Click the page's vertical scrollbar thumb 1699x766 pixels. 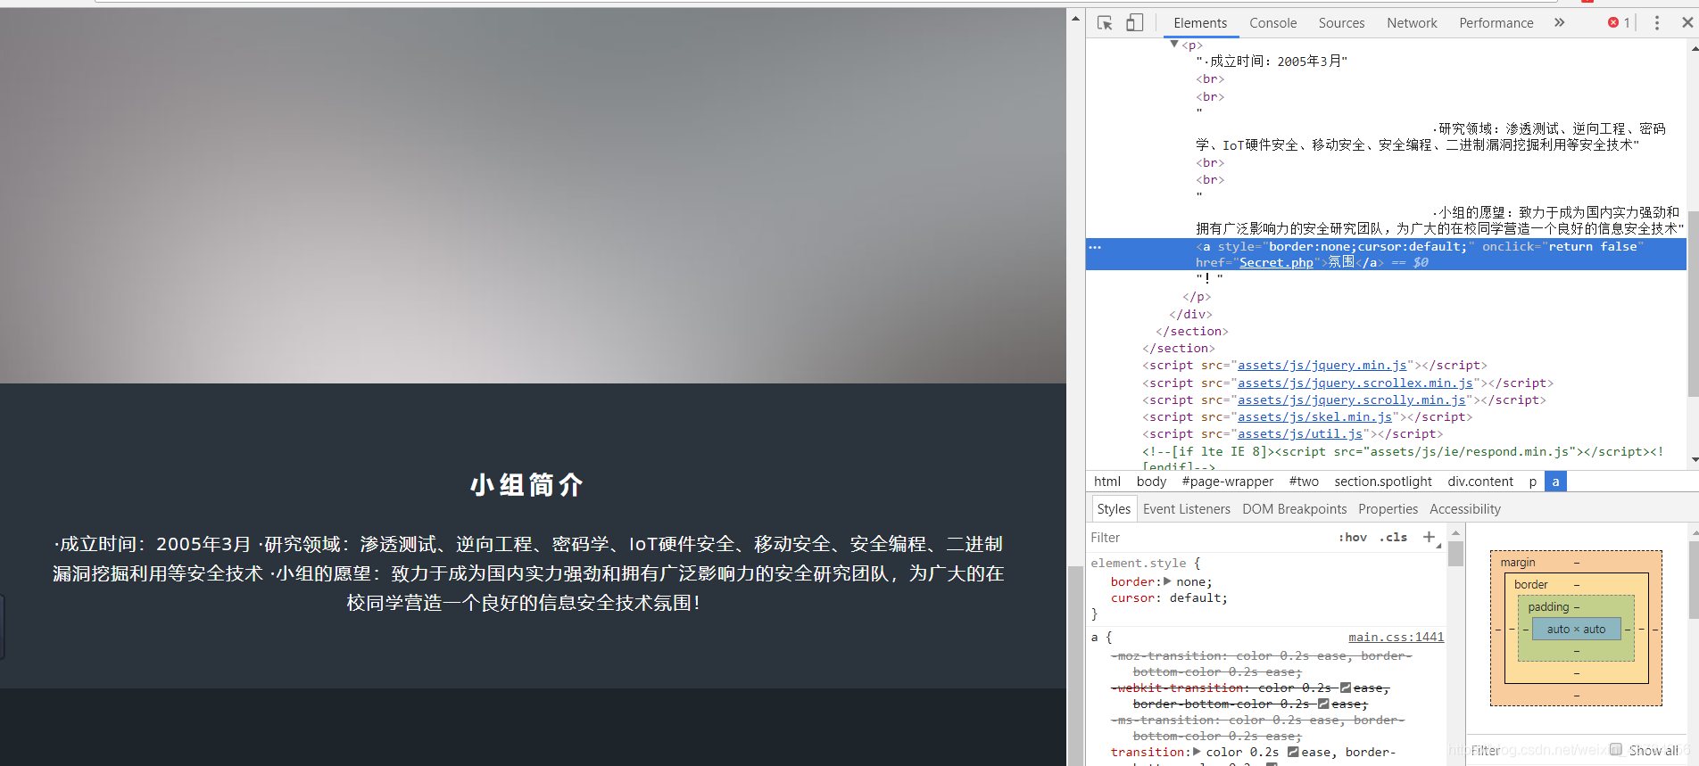1075,664
